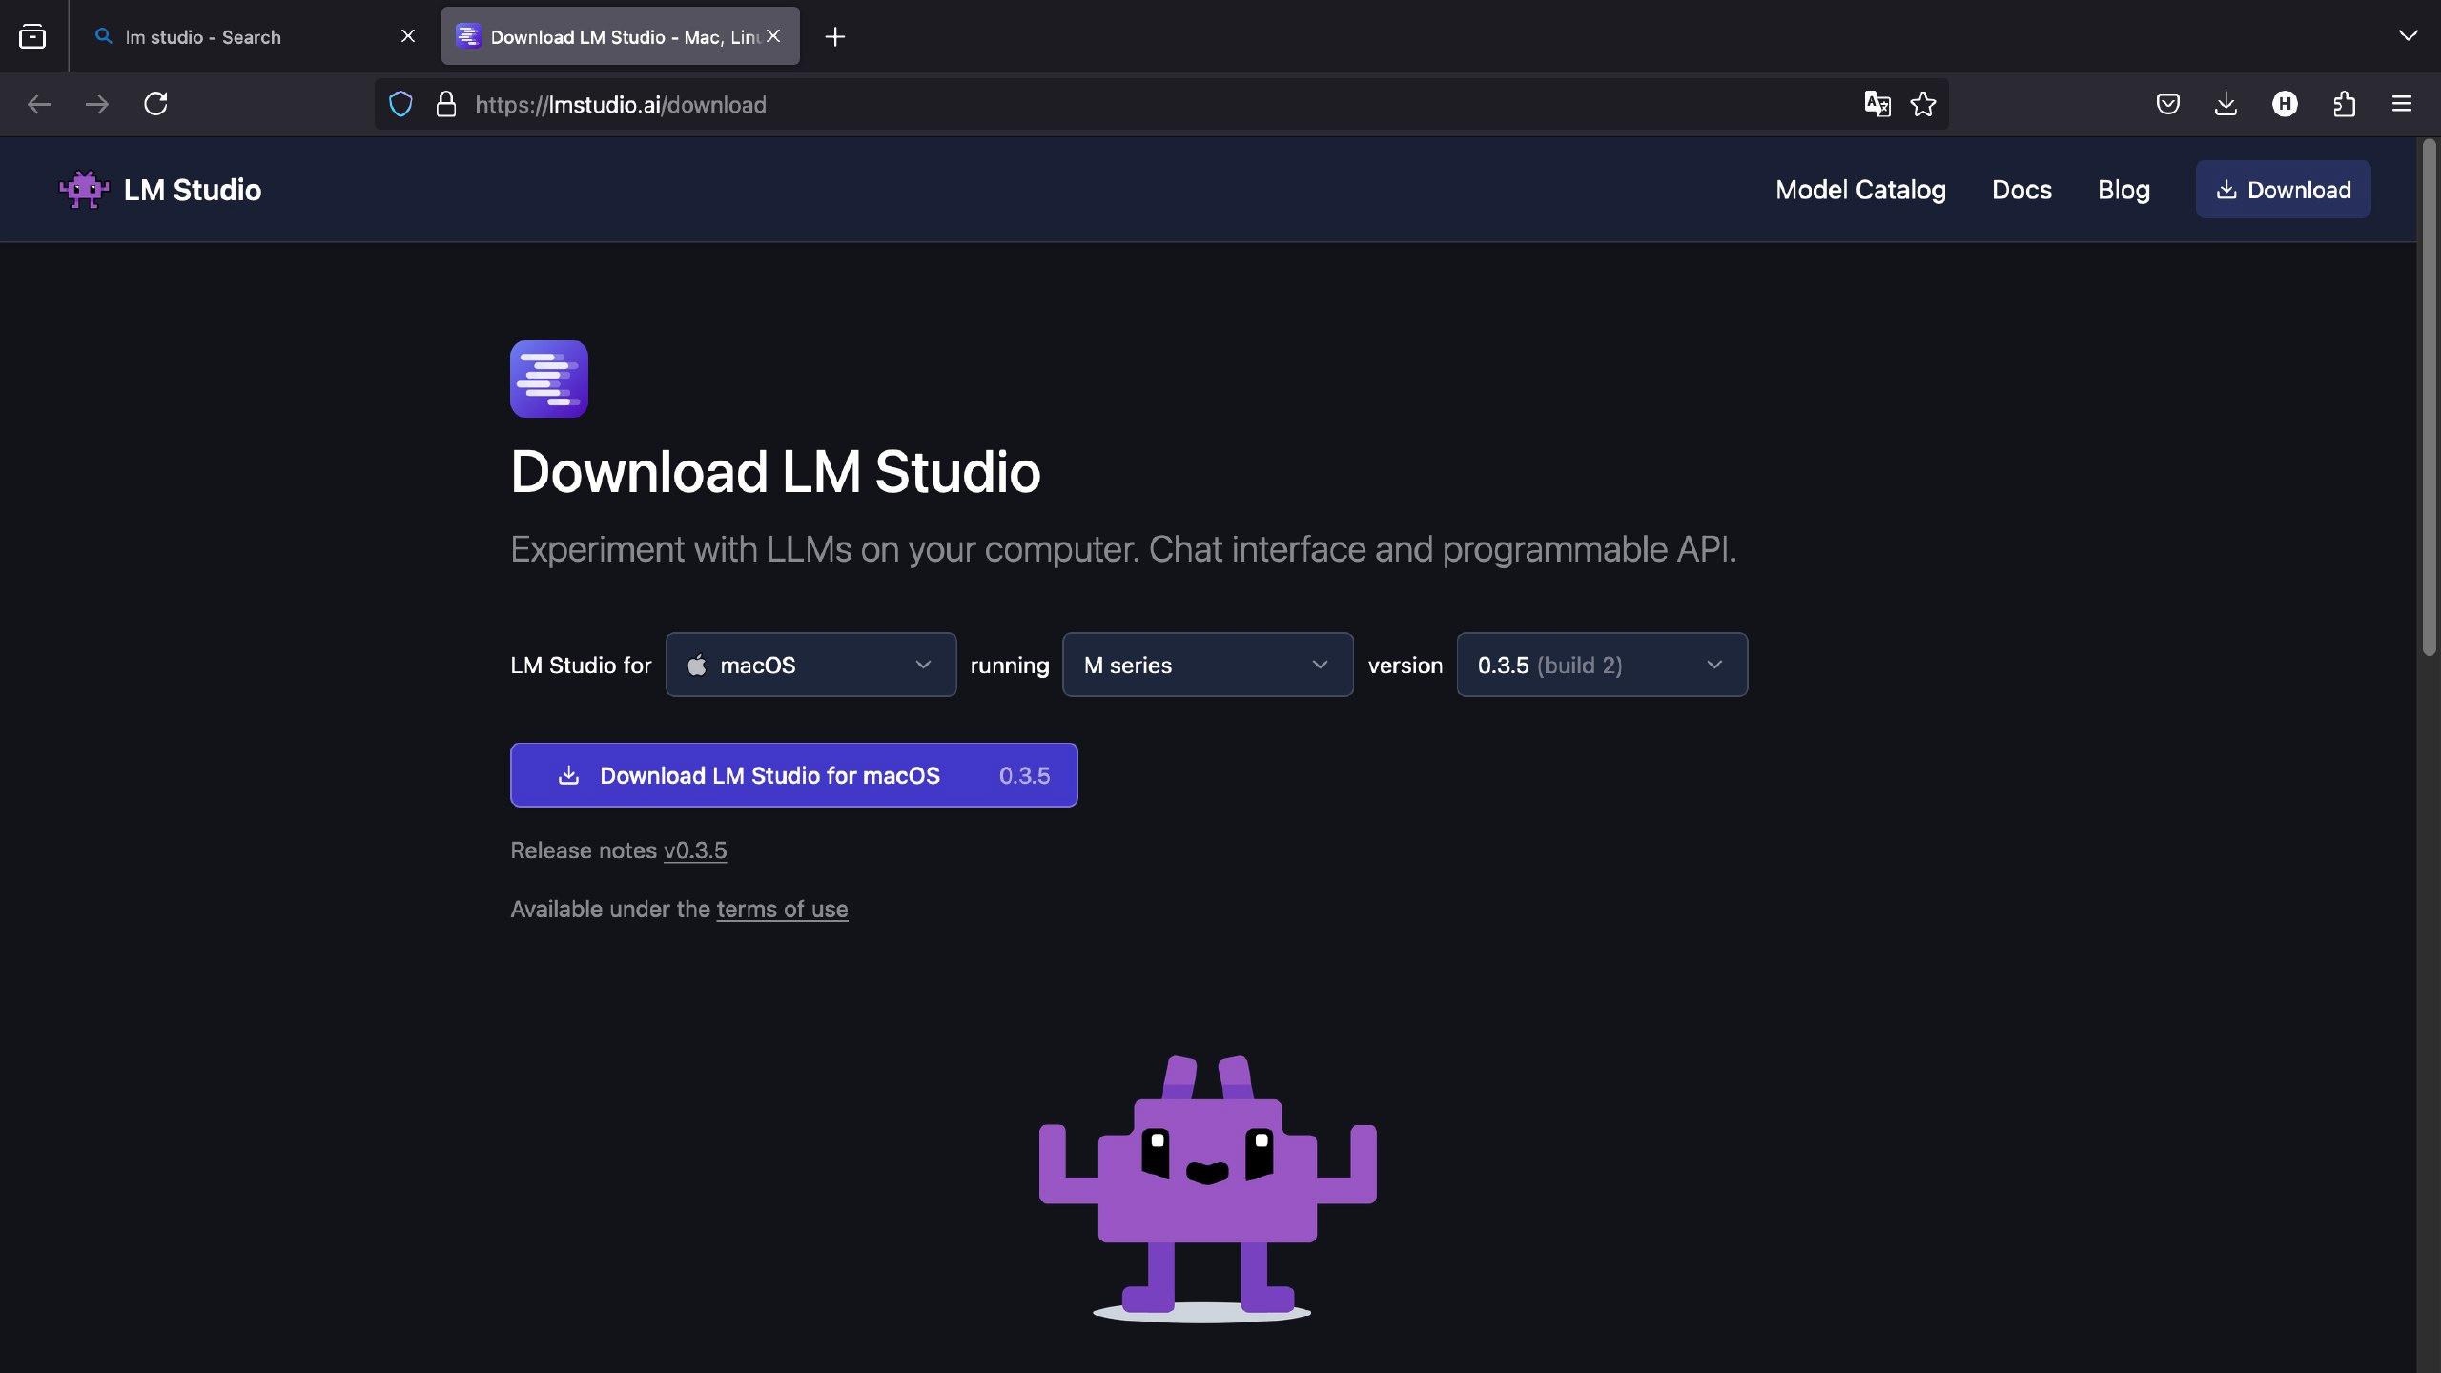Bookmark this page with the star icon

[1922, 104]
